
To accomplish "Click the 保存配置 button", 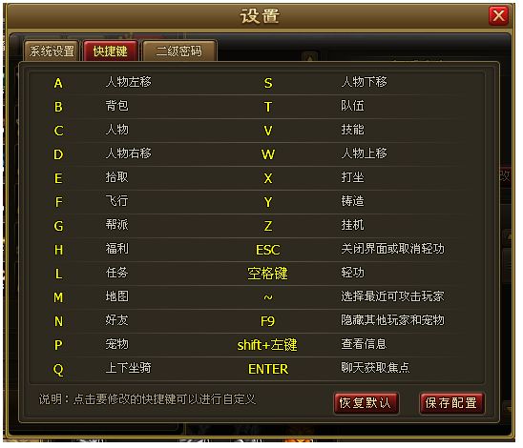I will point(451,403).
